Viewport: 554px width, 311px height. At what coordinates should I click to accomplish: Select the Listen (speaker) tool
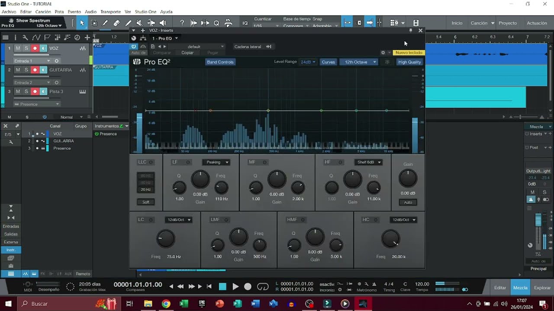click(x=163, y=23)
